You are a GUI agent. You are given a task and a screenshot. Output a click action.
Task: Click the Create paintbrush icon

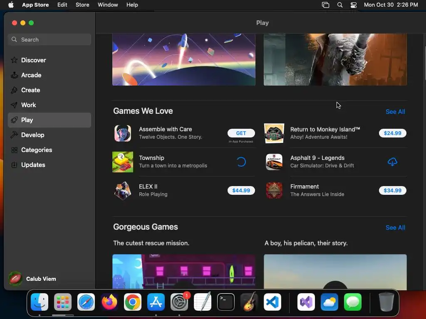pyautogui.click(x=14, y=90)
